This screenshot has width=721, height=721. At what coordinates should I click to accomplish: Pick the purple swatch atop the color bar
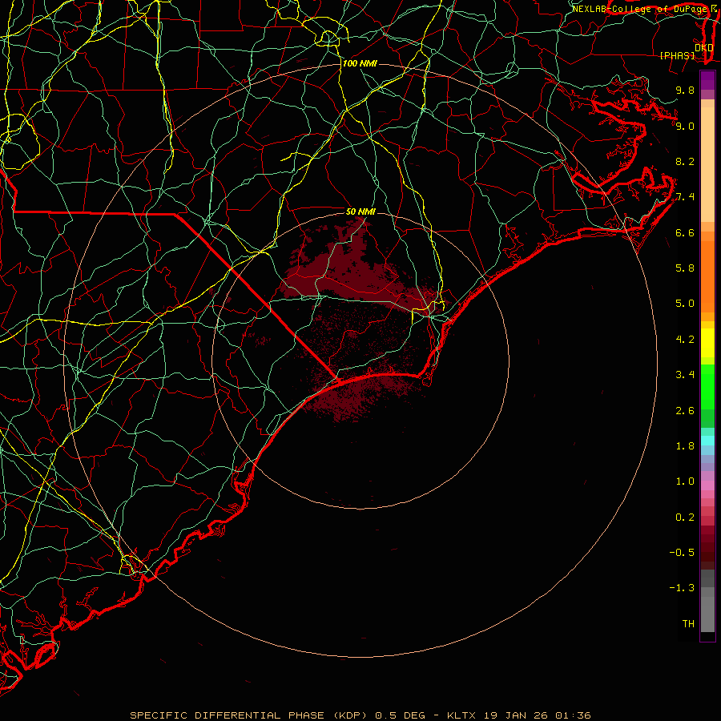[x=707, y=80]
